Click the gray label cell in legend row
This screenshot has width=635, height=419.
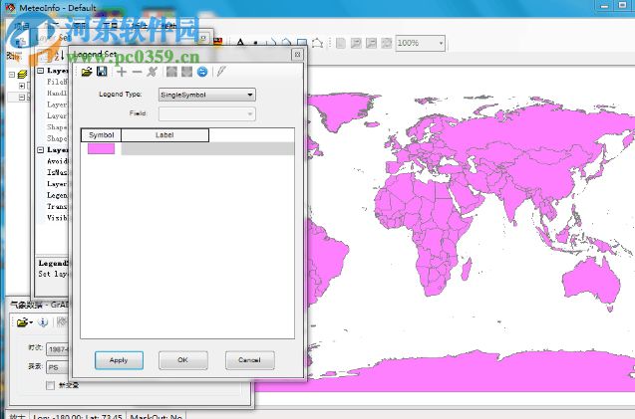(207, 149)
